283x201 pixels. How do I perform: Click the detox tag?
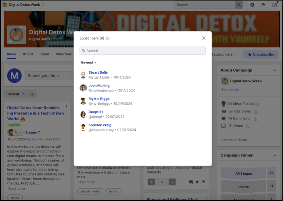15,198
